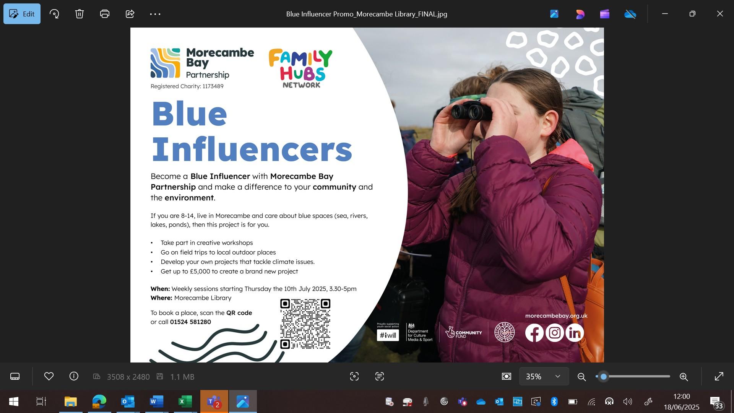
Task: Open the notification center with 33 badge
Action: pos(716,402)
